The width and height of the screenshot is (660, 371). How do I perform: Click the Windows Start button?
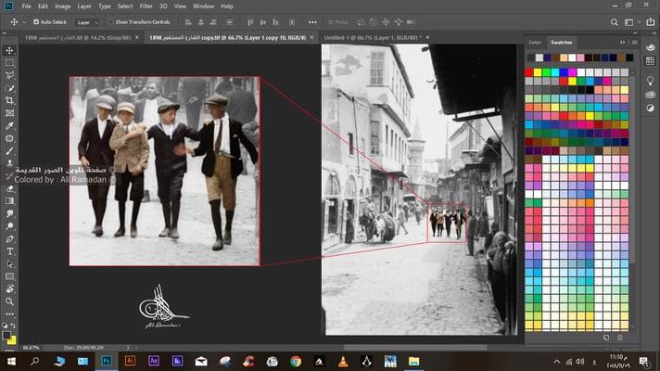(10, 361)
